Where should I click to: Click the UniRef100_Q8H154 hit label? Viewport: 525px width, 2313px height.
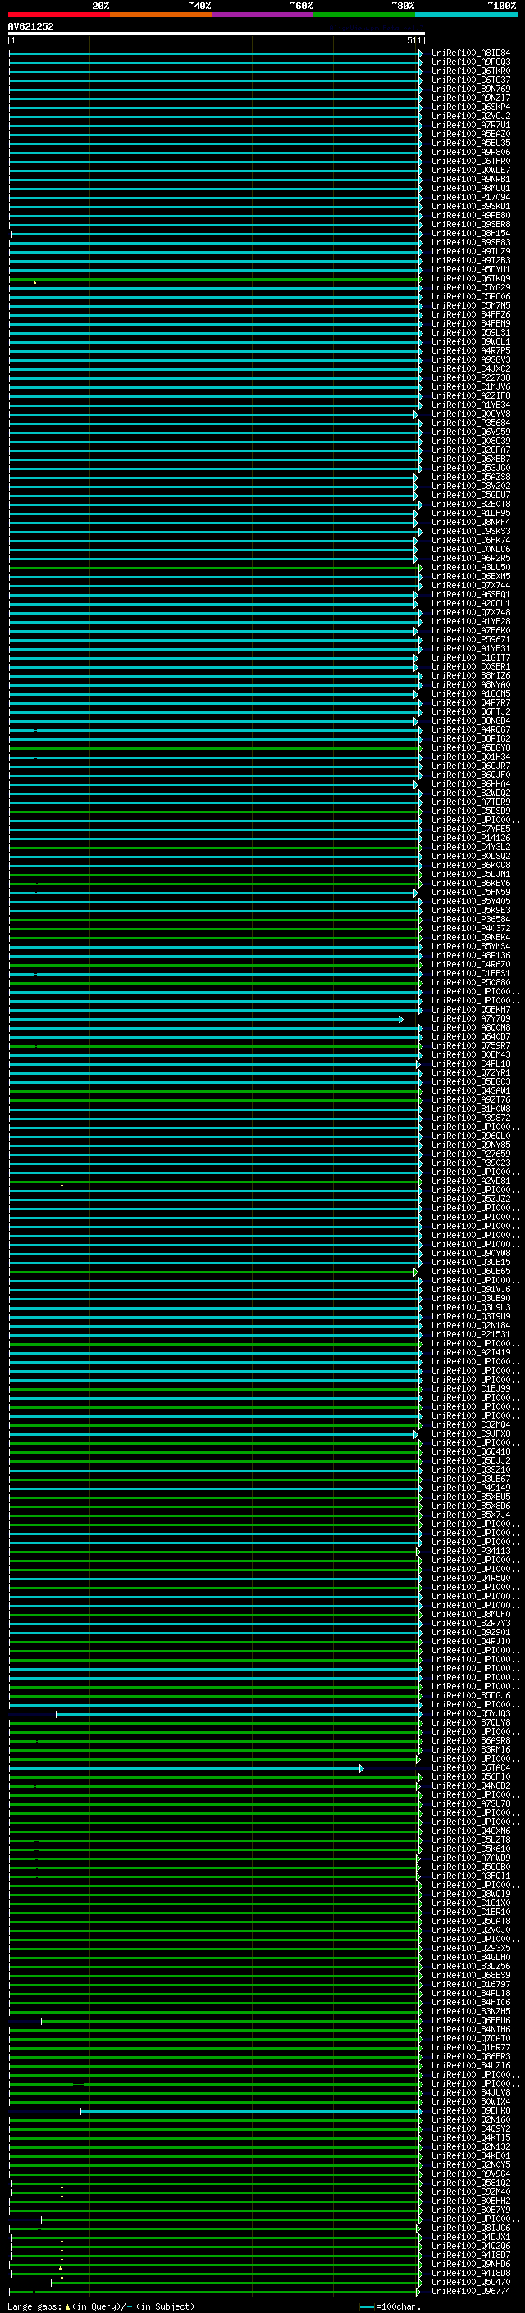click(x=470, y=234)
